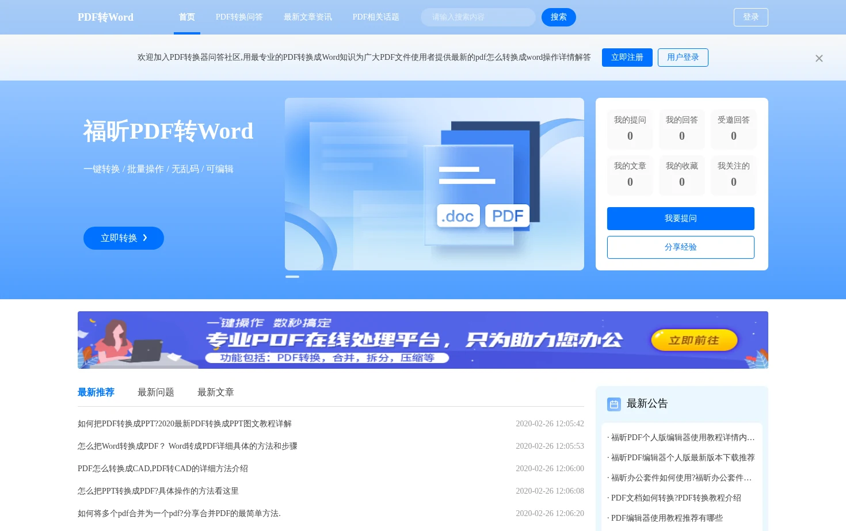Click the 分享经验 button

click(681, 247)
